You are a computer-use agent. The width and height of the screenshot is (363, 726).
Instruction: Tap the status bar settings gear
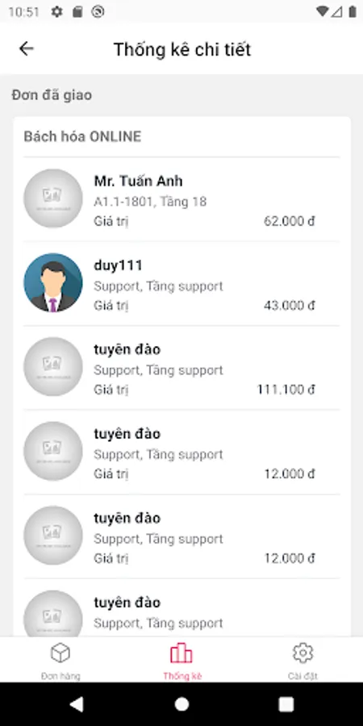coord(56,12)
